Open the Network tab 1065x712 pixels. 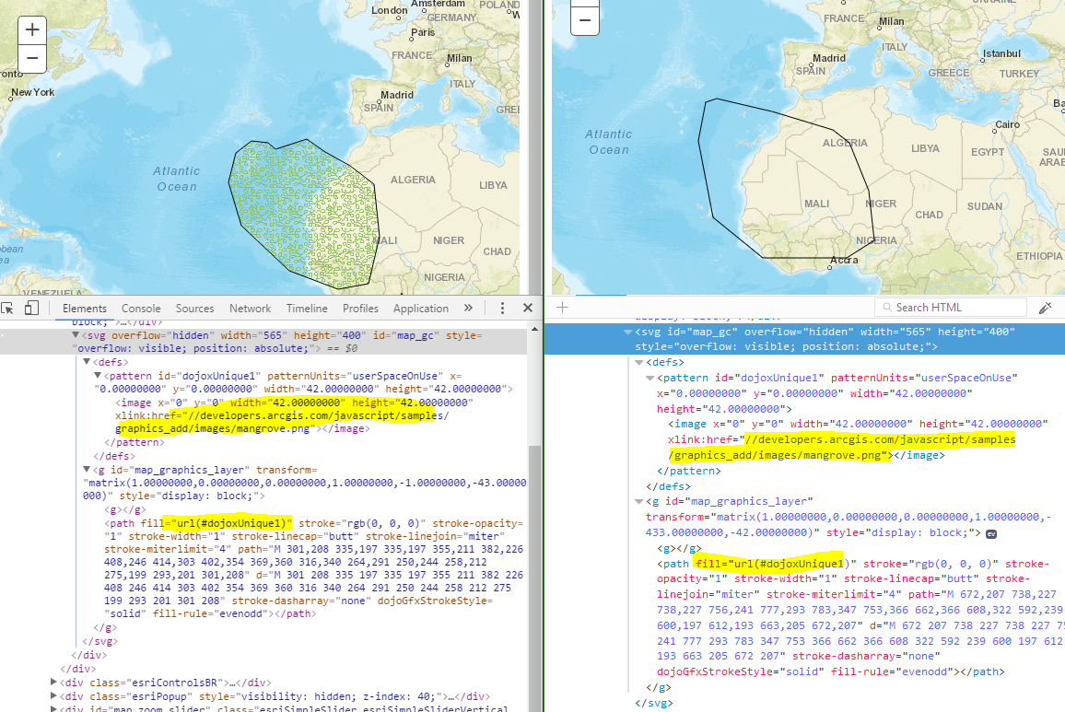click(250, 309)
